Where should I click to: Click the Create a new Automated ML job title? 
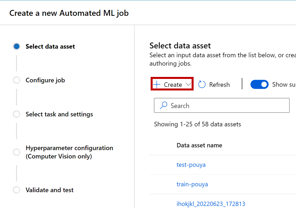[69, 13]
